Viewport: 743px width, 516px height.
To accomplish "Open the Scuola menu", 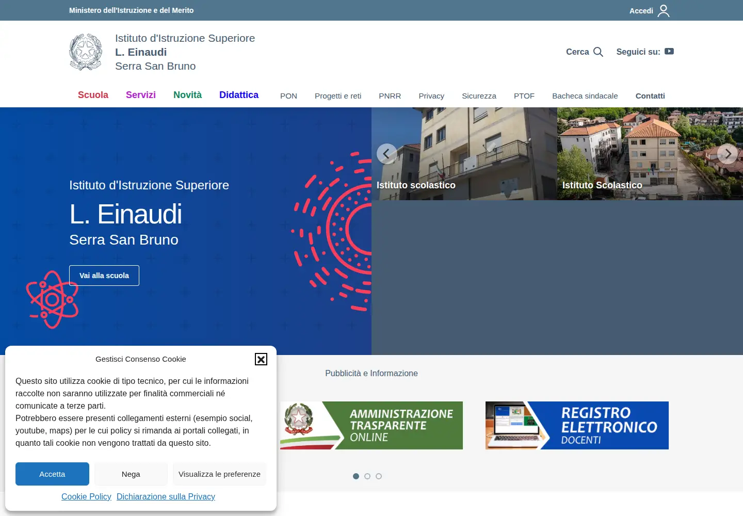I will tap(93, 95).
